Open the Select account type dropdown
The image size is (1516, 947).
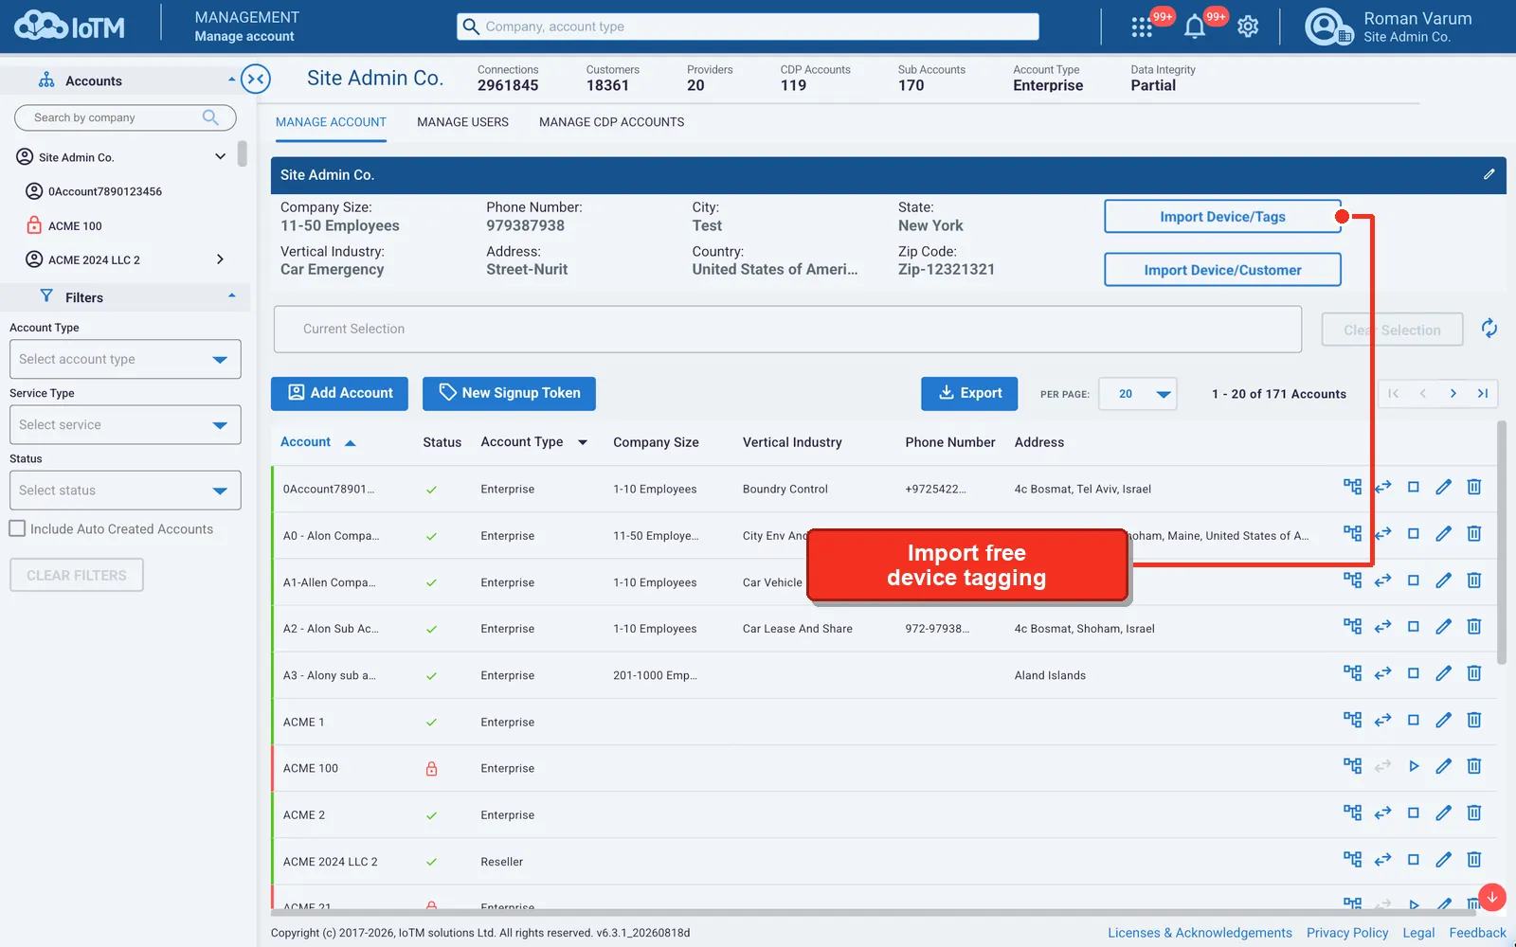coord(125,359)
